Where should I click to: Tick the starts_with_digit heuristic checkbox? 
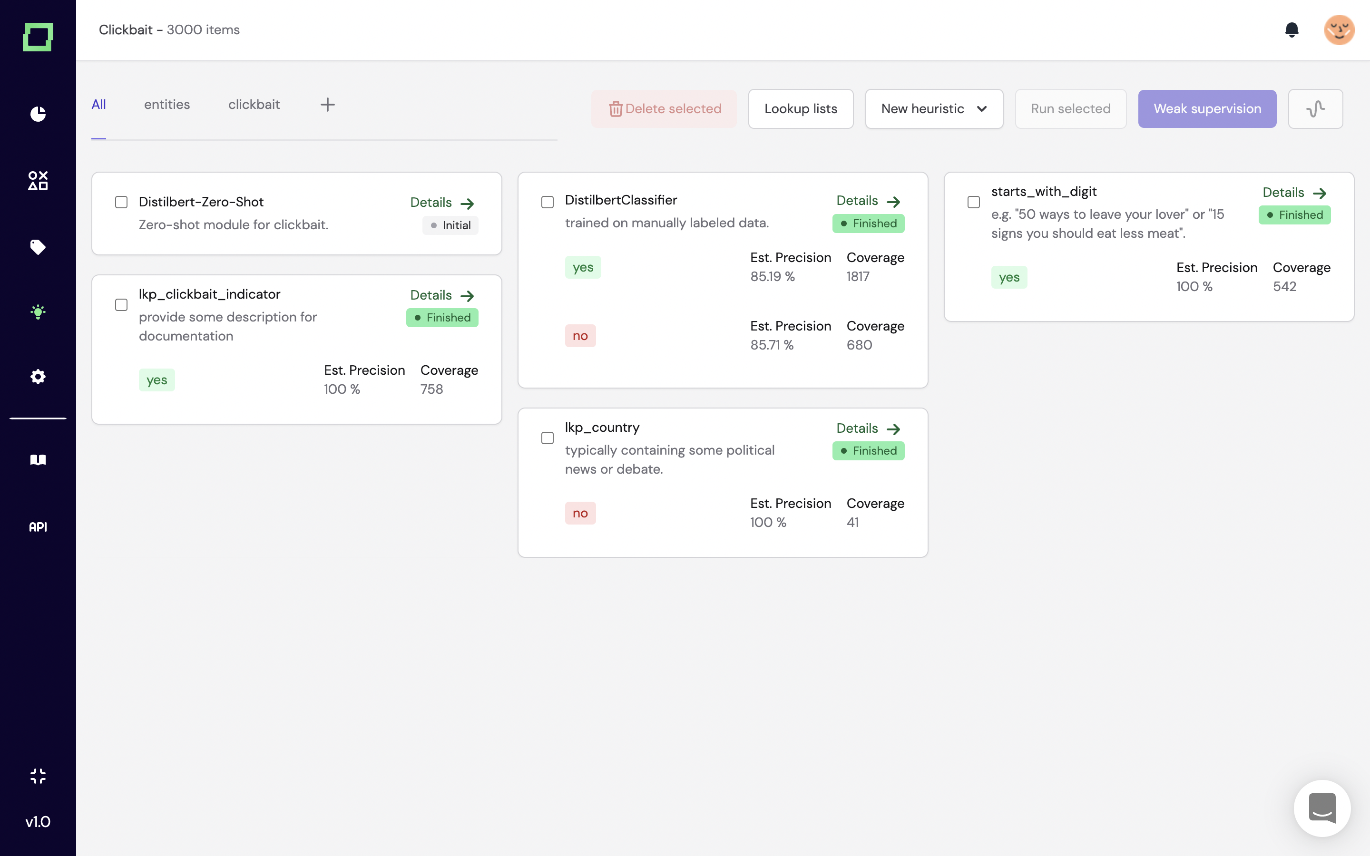(x=974, y=202)
